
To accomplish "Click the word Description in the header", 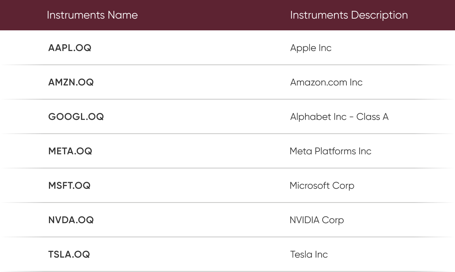I will click(x=379, y=15).
